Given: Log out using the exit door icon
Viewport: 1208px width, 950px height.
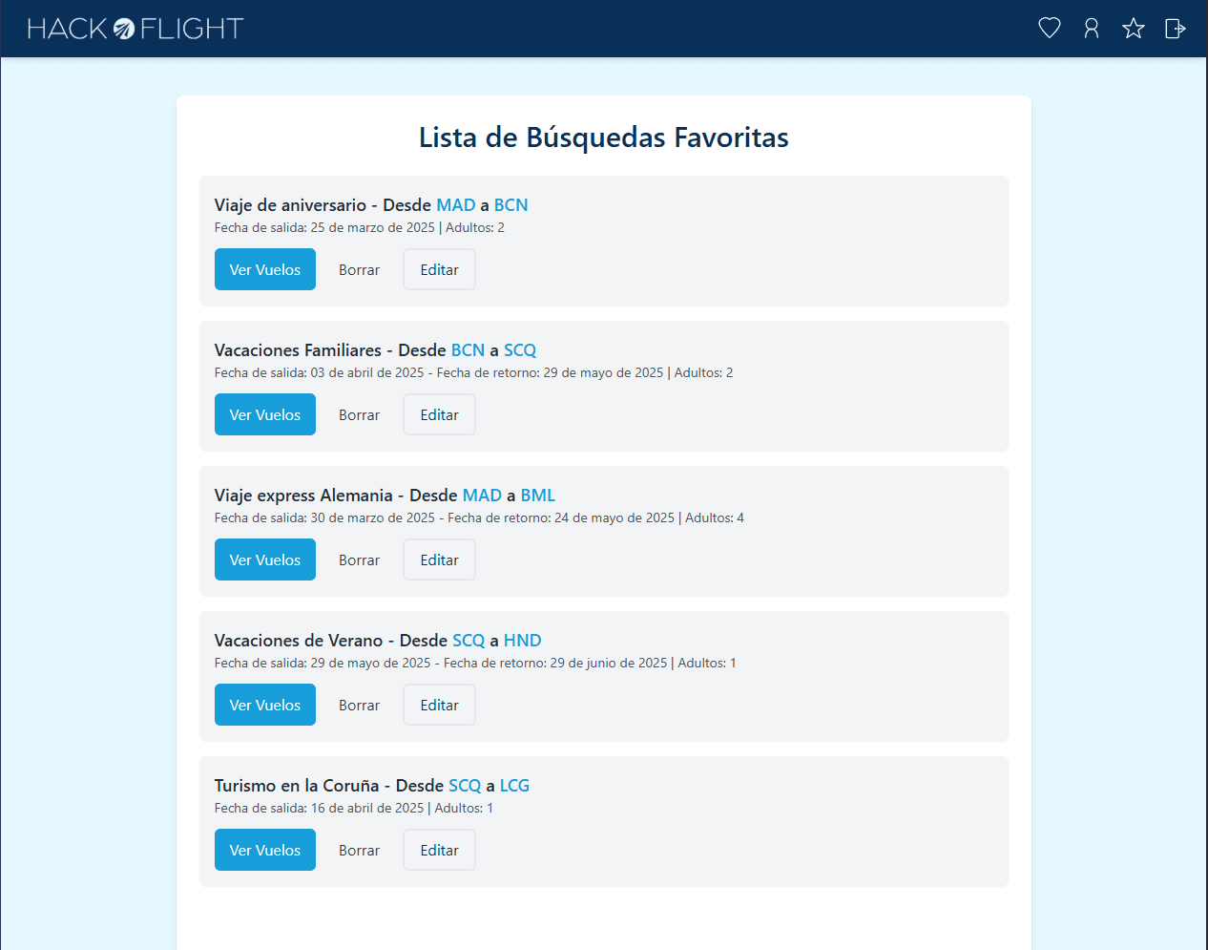Looking at the screenshot, I should click(x=1175, y=28).
